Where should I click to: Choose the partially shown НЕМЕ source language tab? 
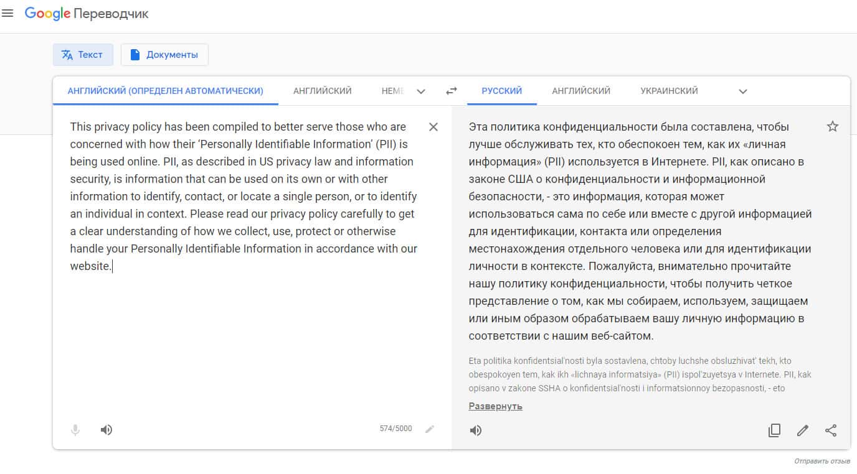(x=393, y=91)
